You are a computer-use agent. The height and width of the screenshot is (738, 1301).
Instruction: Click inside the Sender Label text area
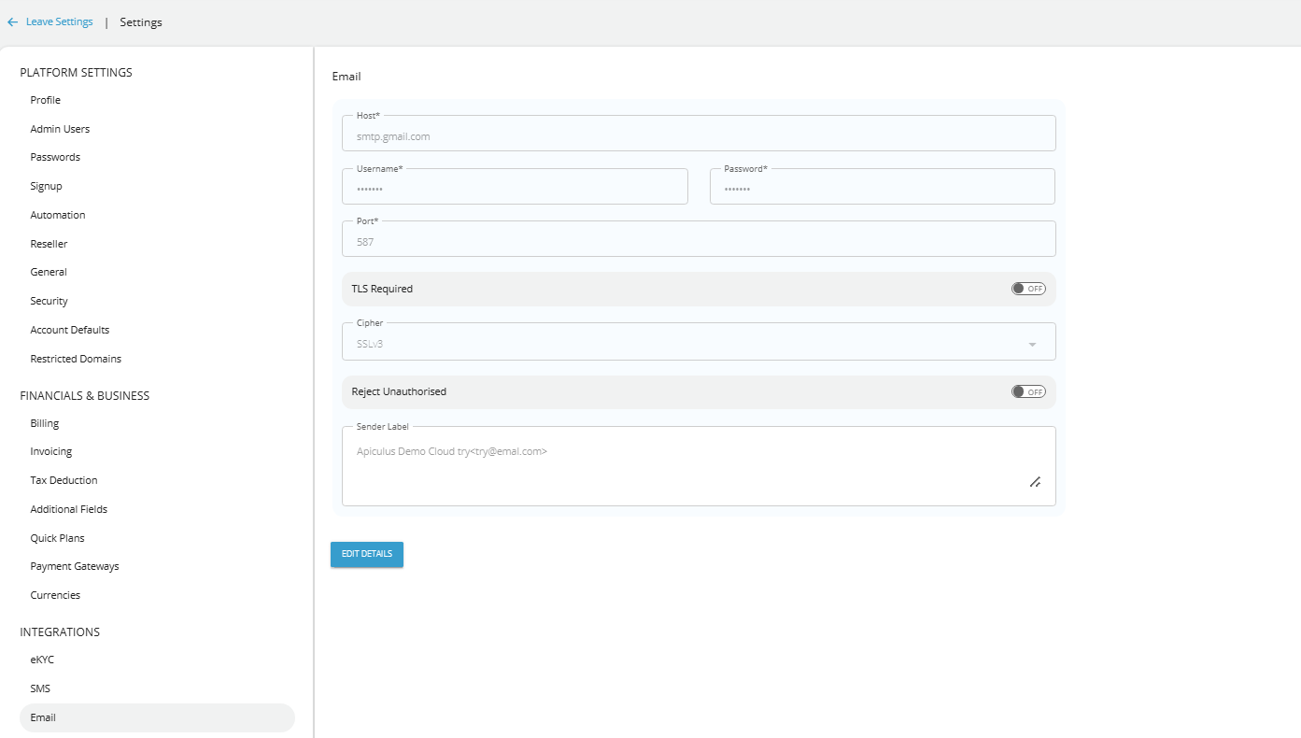pyautogui.click(x=699, y=458)
